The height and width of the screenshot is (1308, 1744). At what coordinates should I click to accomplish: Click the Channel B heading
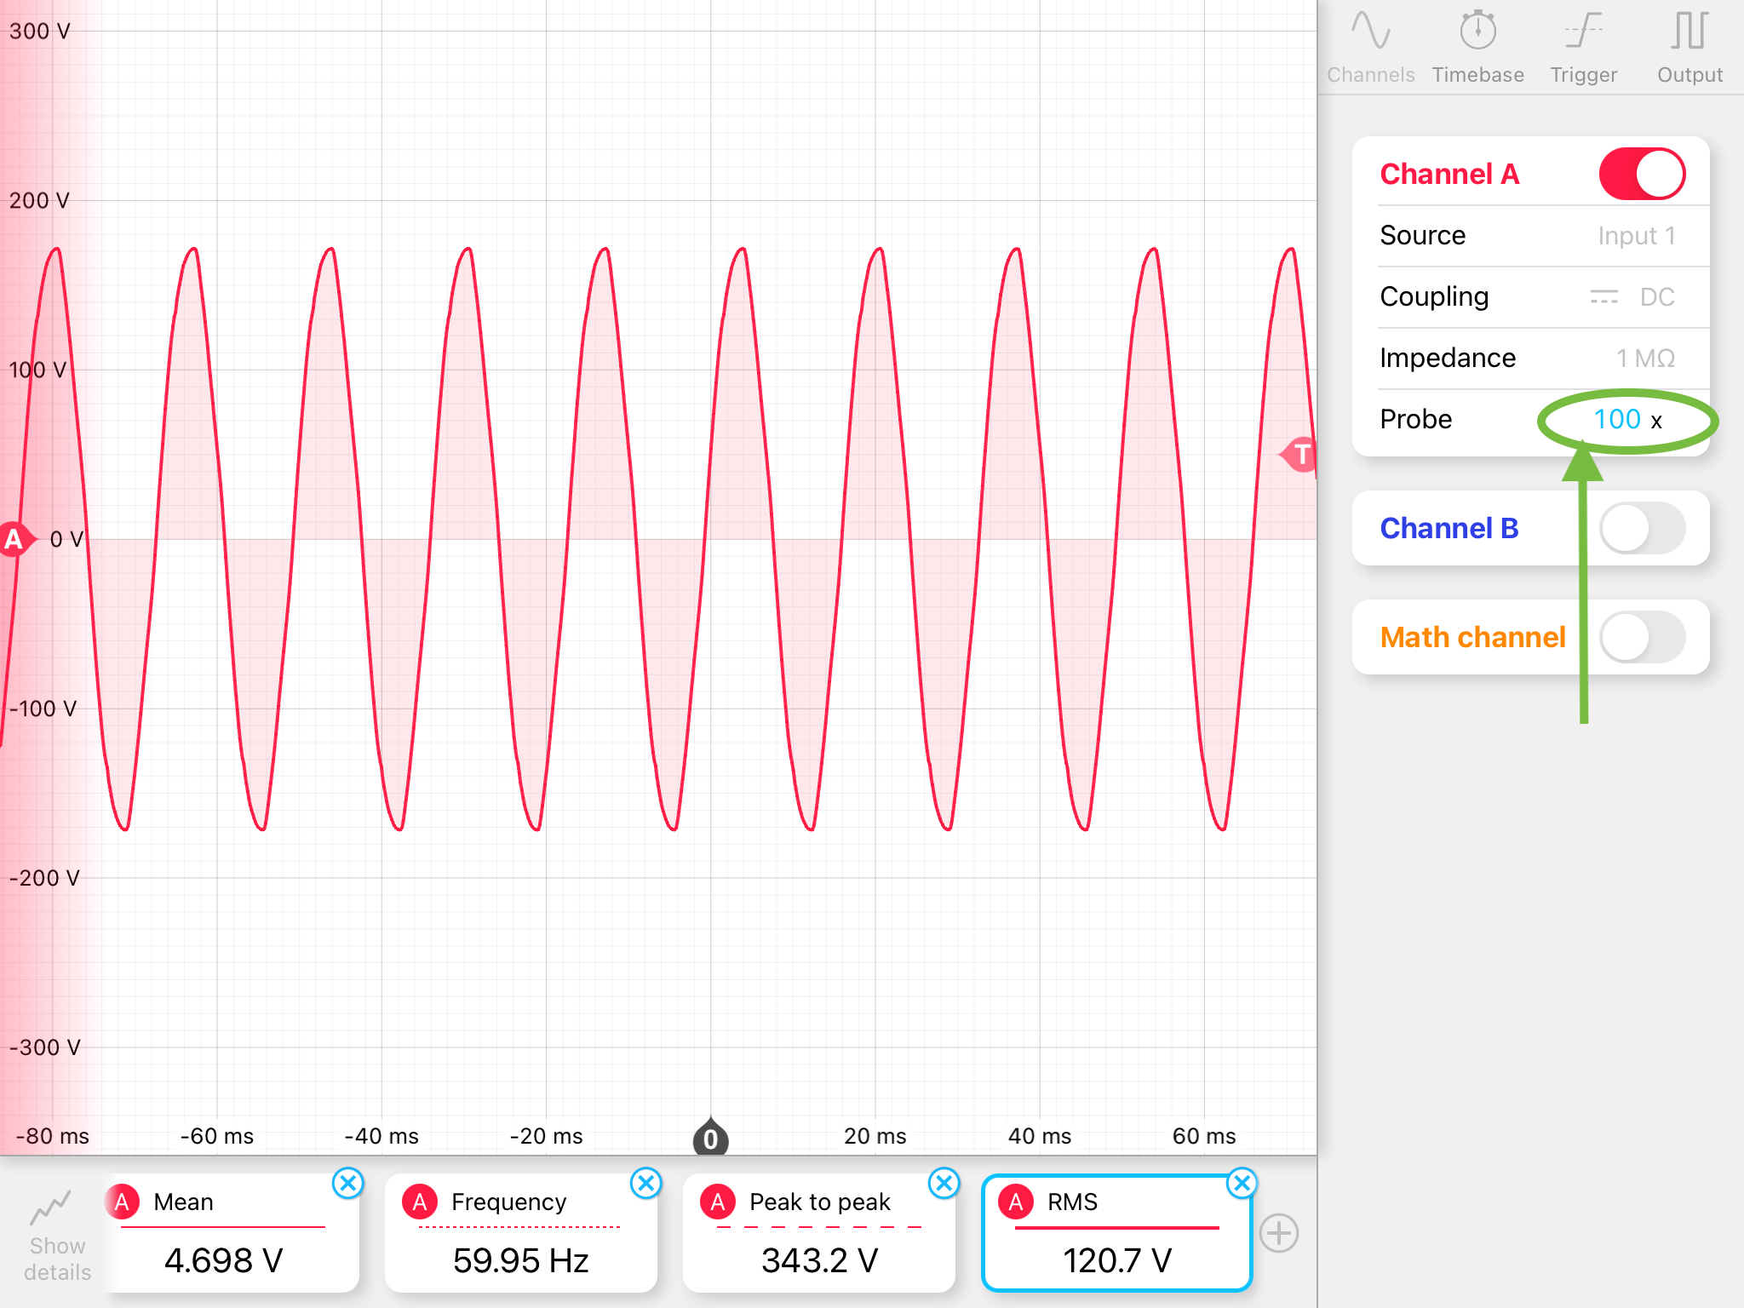1449,529
